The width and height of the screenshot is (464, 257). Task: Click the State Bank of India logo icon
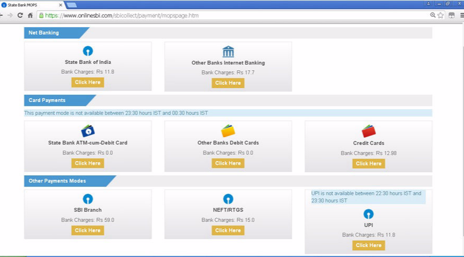point(88,51)
